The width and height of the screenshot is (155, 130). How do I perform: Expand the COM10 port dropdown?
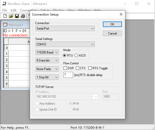tap(65, 44)
